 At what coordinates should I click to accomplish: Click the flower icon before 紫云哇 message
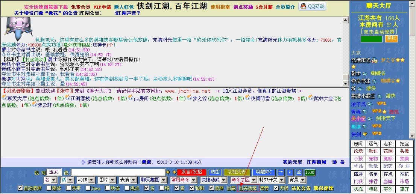point(83,162)
